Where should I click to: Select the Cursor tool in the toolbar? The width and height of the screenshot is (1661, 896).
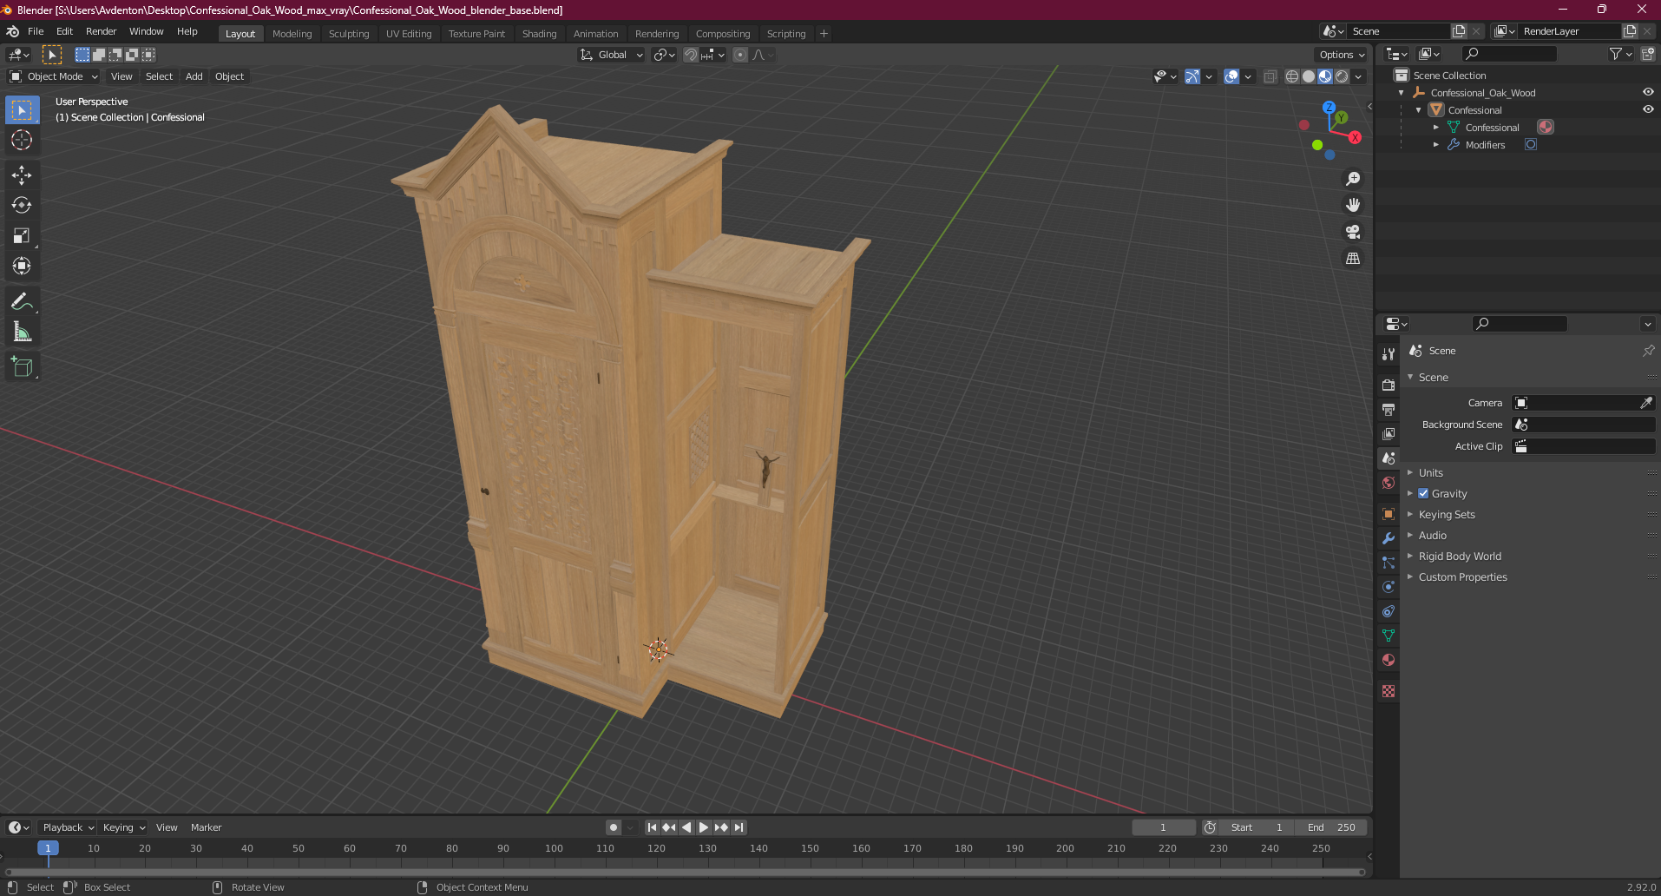(x=22, y=140)
